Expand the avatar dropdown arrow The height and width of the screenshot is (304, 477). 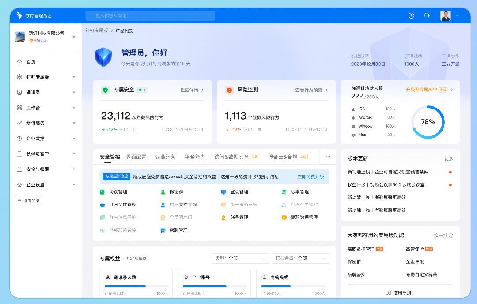click(457, 15)
